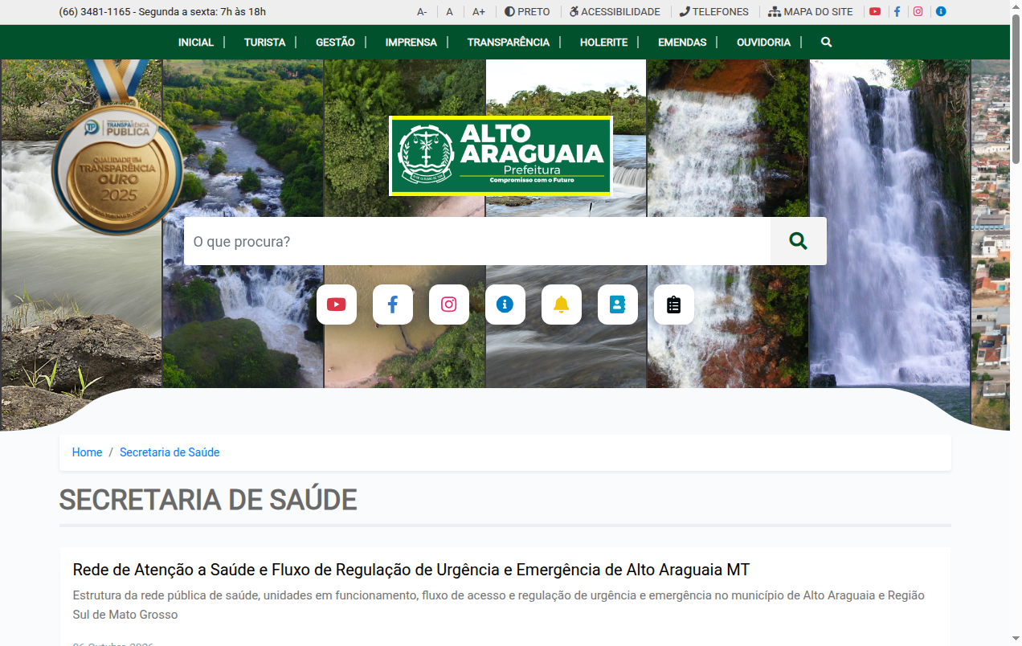
Task: Open YouTube icon in top utility bar
Action: point(875,12)
